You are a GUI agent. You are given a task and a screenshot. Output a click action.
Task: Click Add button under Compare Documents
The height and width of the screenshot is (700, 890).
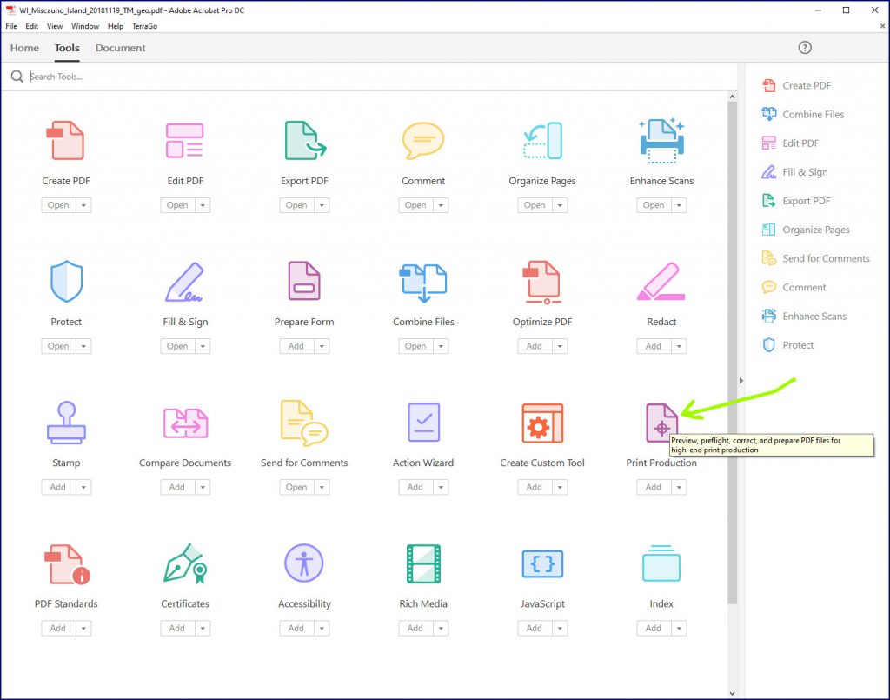click(177, 487)
